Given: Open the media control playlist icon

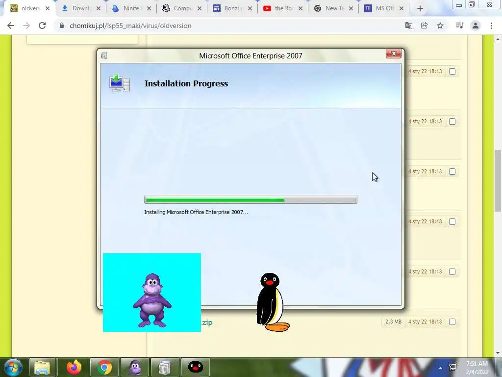Looking at the screenshot, I should 459,26.
